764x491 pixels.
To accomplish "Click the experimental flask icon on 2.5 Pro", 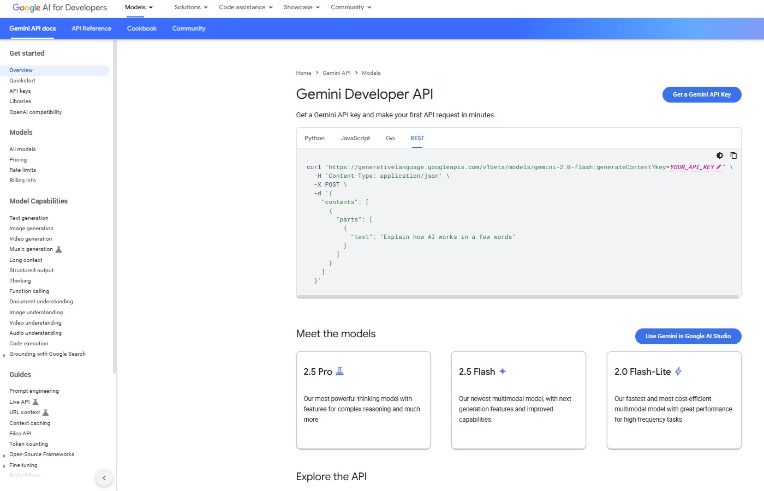I will 339,372.
